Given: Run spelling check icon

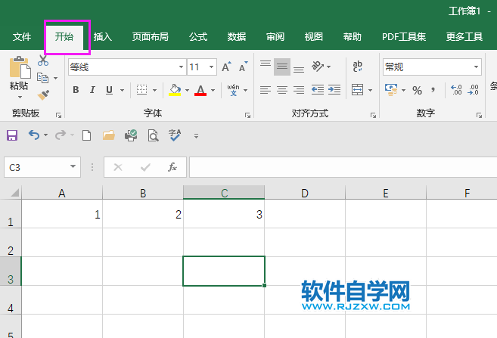Looking at the screenshot, I should coord(175,135).
